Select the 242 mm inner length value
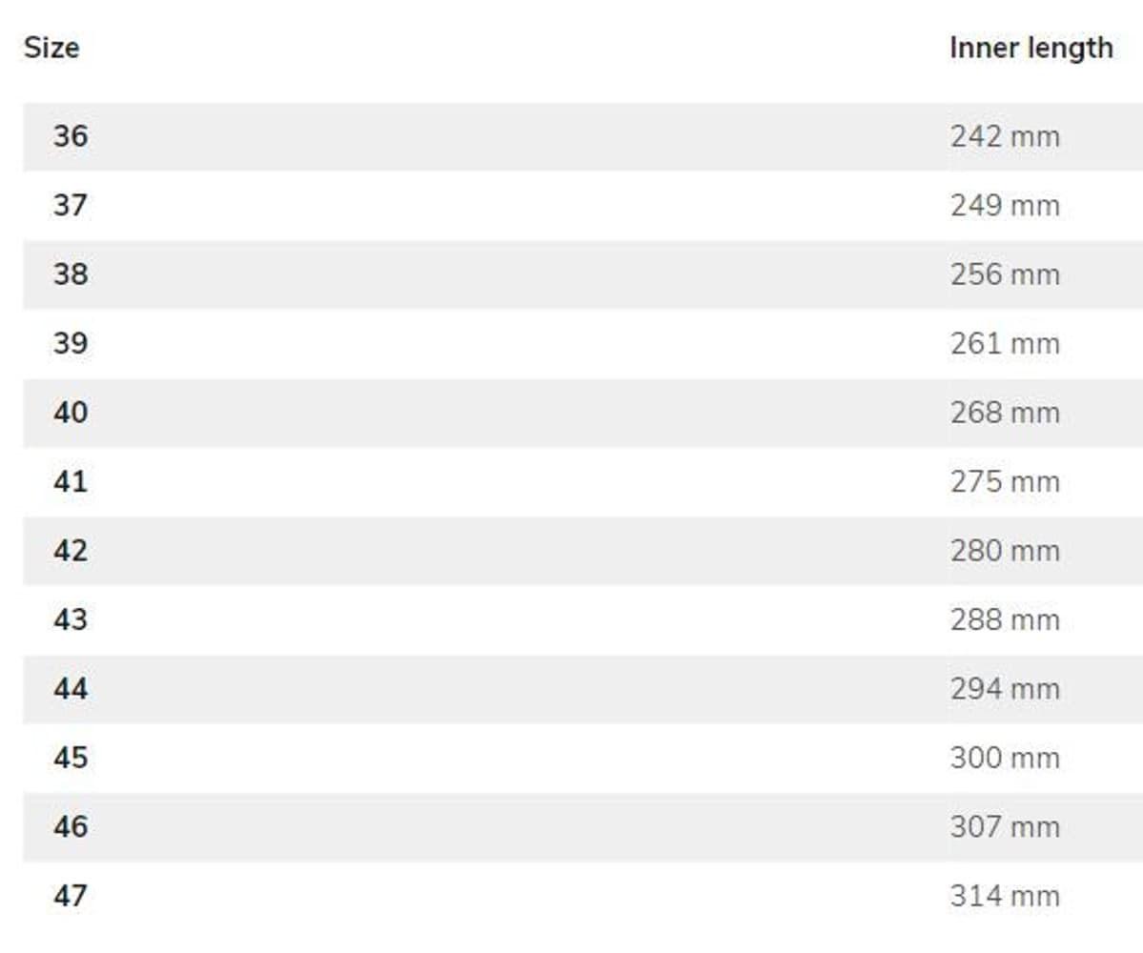 click(1005, 136)
